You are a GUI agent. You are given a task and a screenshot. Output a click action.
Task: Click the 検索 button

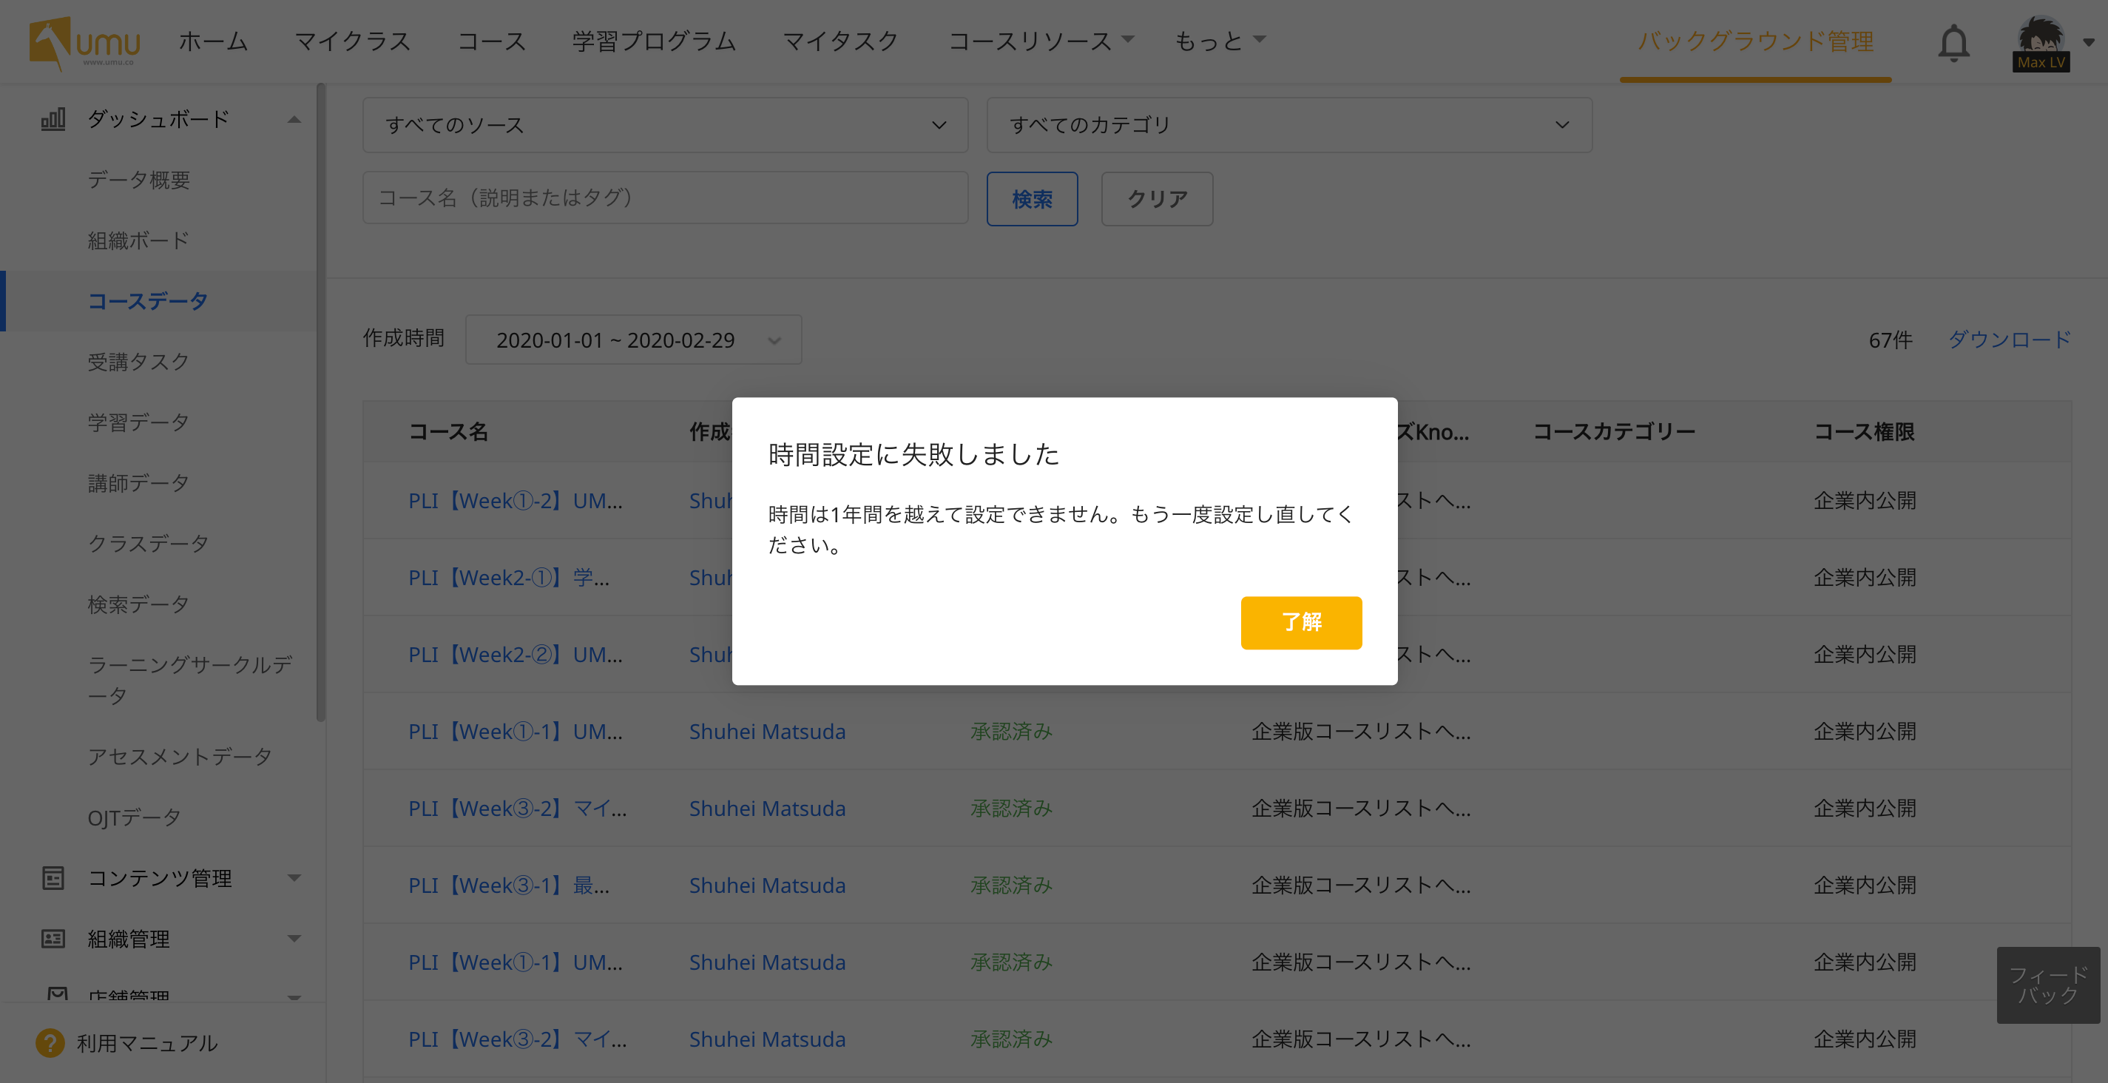click(1031, 199)
